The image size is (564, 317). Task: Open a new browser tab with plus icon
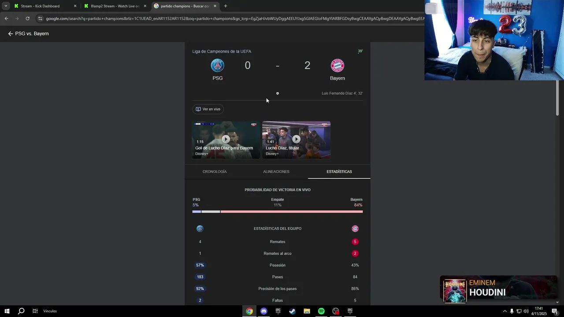226,6
